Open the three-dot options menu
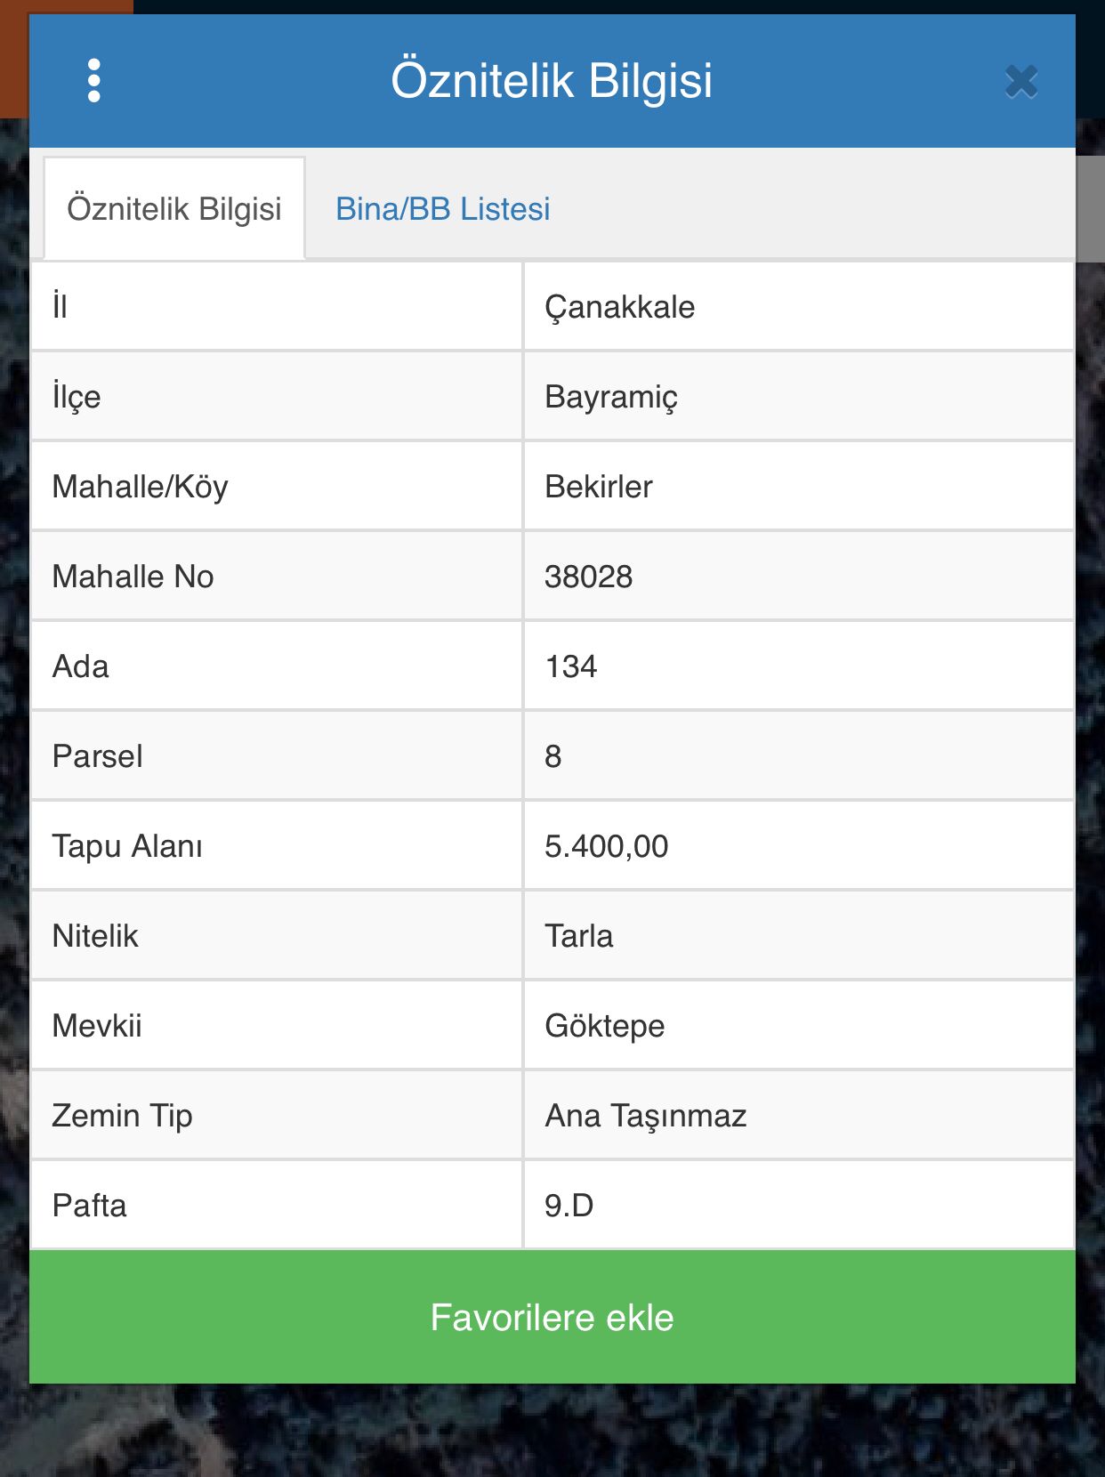 (94, 81)
